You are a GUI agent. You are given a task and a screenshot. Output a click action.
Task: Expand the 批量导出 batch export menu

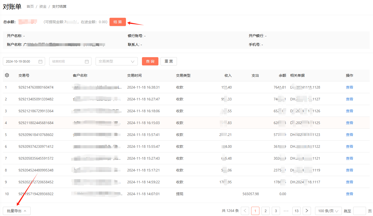(17, 211)
